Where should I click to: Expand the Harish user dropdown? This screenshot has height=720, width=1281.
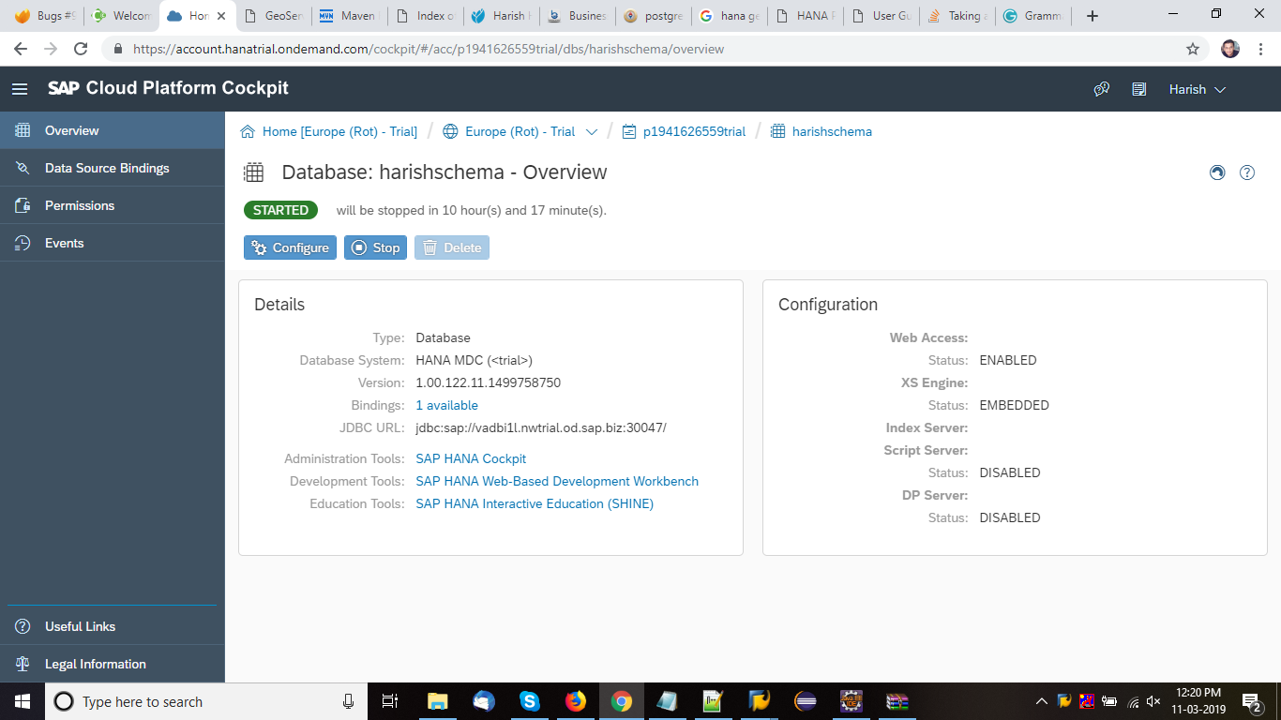click(1198, 89)
